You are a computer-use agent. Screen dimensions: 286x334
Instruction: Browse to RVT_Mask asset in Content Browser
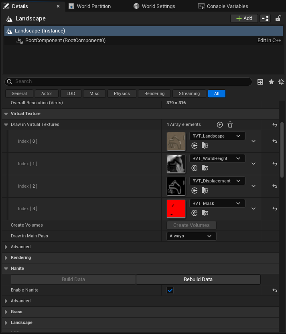[205, 213]
